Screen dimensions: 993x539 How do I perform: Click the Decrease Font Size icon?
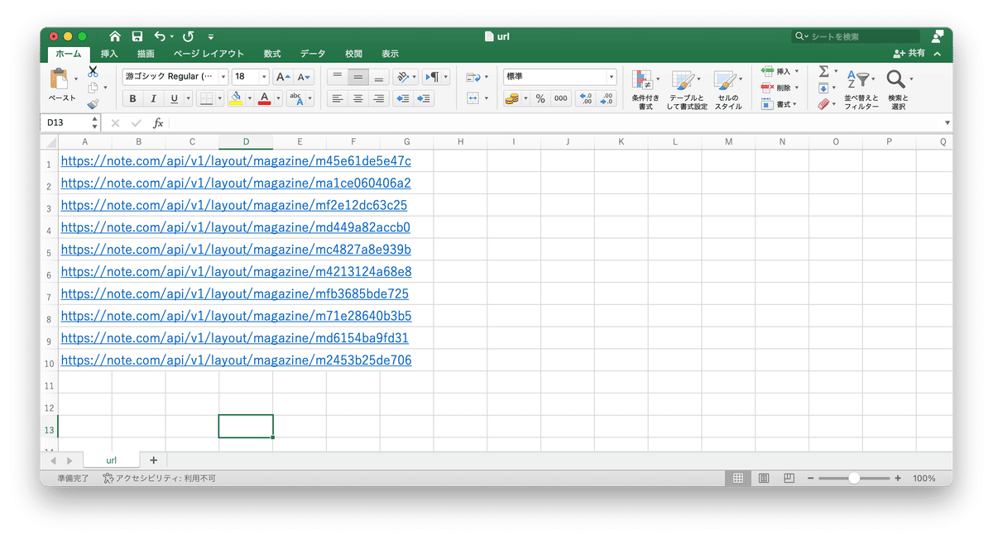(x=304, y=77)
